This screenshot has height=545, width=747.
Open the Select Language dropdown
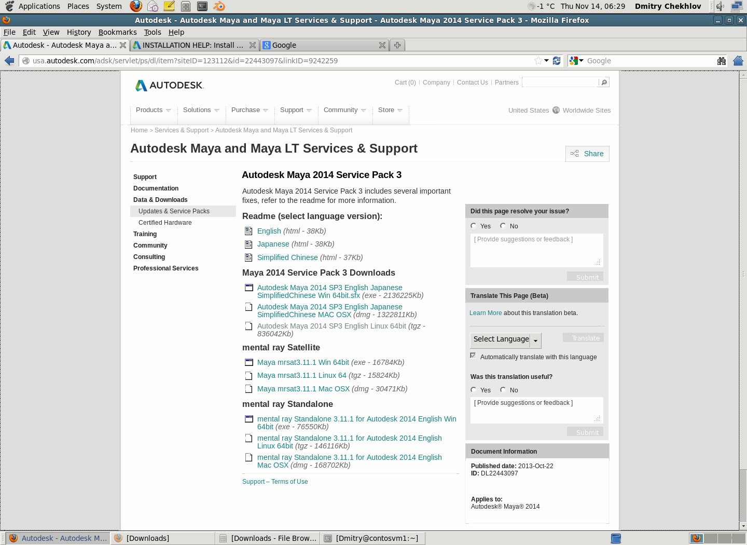[x=506, y=340]
